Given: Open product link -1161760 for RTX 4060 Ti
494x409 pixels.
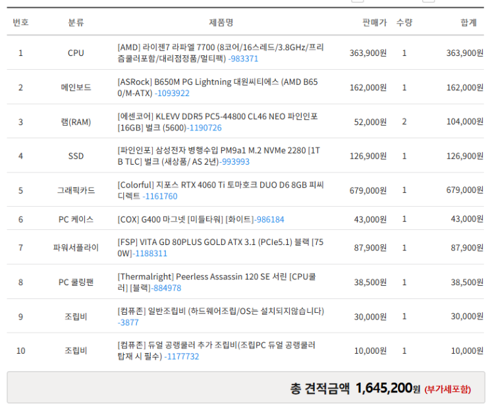Looking at the screenshot, I should pyautogui.click(x=160, y=196).
